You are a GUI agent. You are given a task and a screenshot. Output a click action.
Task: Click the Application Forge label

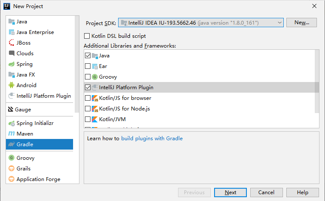[38, 179]
